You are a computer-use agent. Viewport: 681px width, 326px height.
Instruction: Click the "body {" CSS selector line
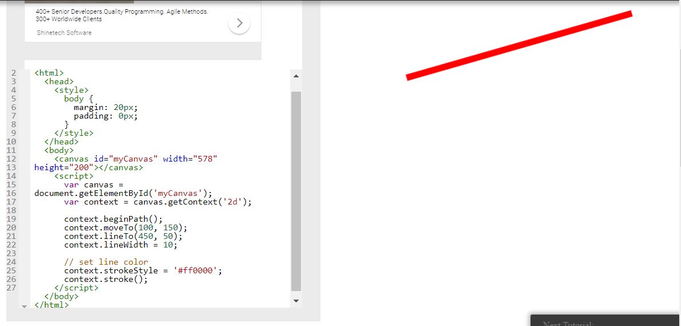coord(78,99)
